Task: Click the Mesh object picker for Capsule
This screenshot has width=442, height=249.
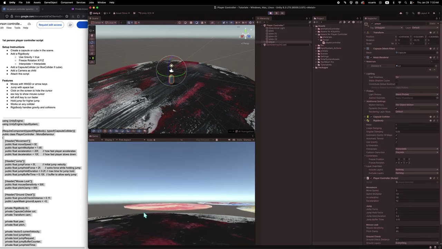Action: (x=437, y=53)
